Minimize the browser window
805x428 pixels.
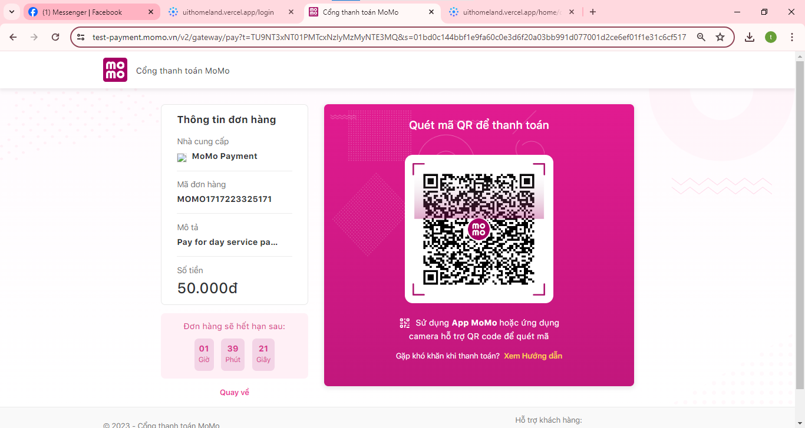(737, 12)
